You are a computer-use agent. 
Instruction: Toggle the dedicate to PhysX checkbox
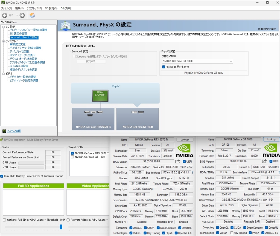point(164,67)
